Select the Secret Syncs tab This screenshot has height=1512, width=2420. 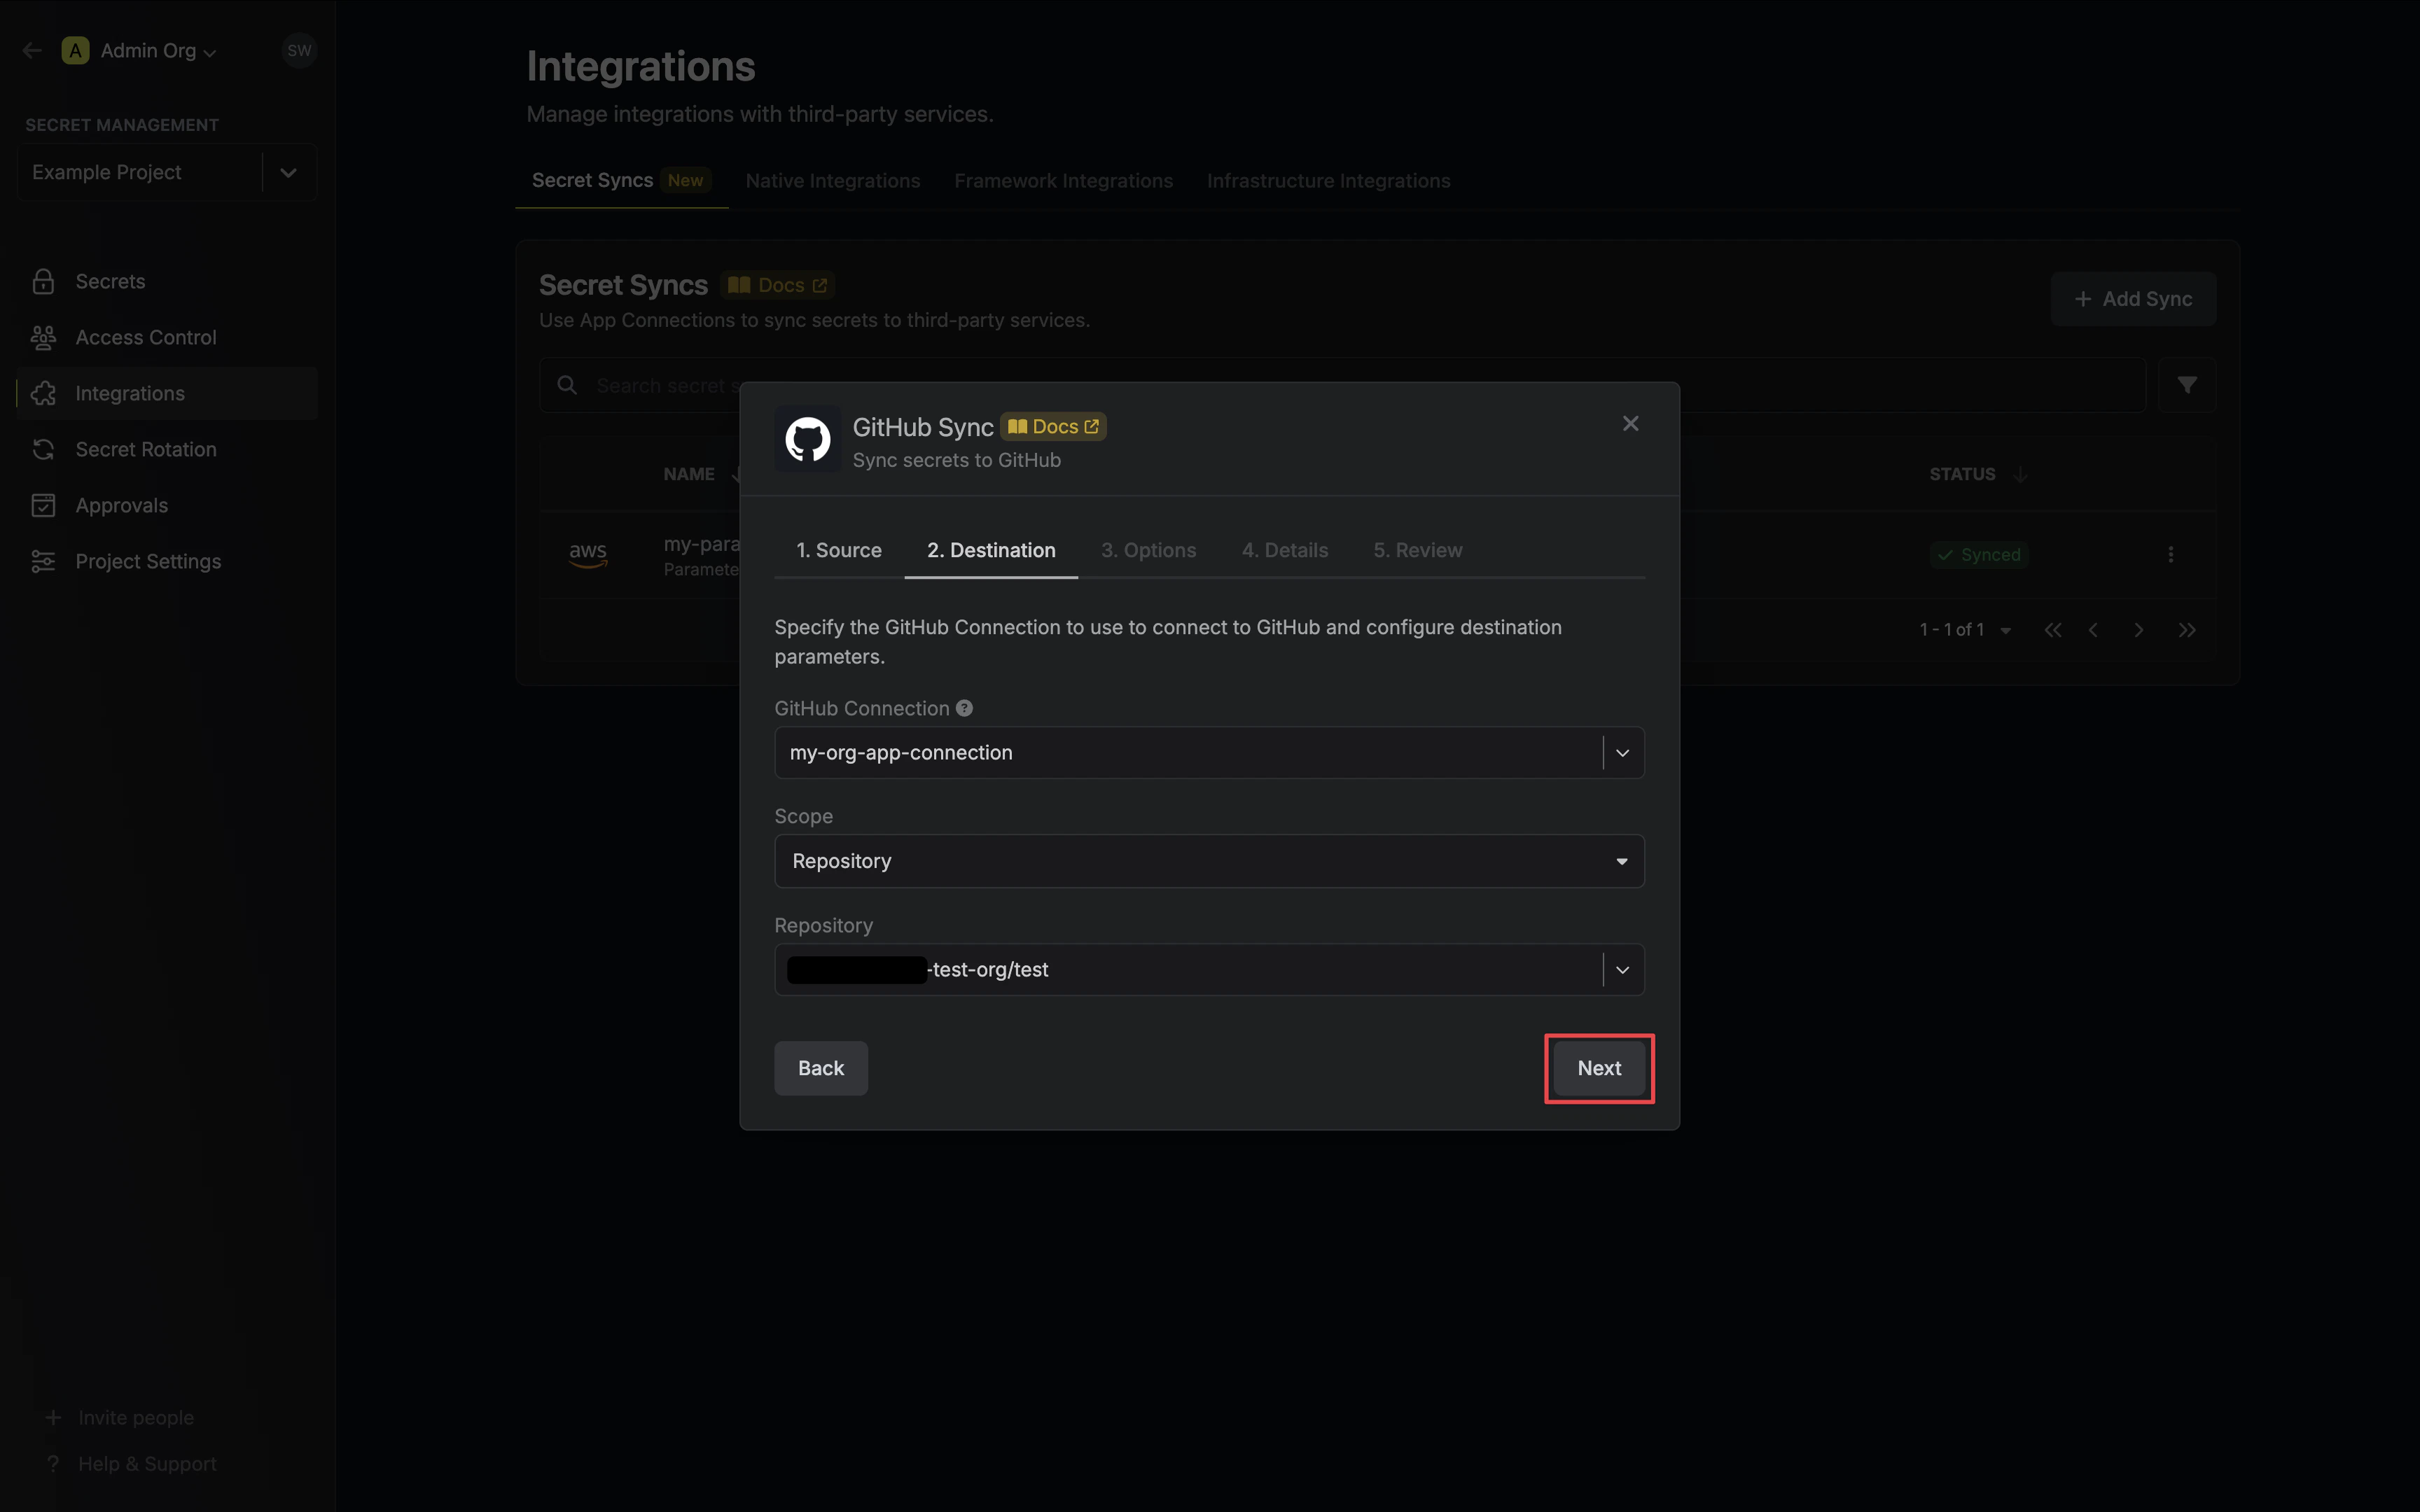point(621,181)
